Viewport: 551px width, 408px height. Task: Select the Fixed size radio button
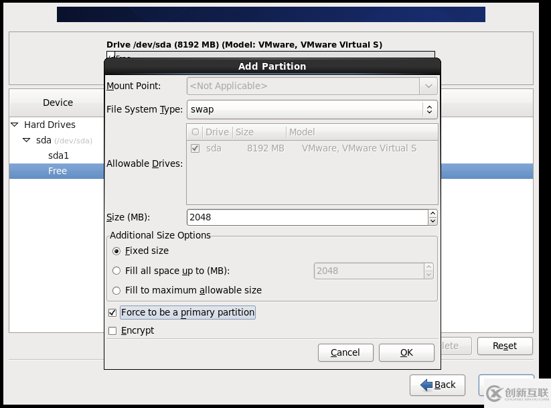116,251
